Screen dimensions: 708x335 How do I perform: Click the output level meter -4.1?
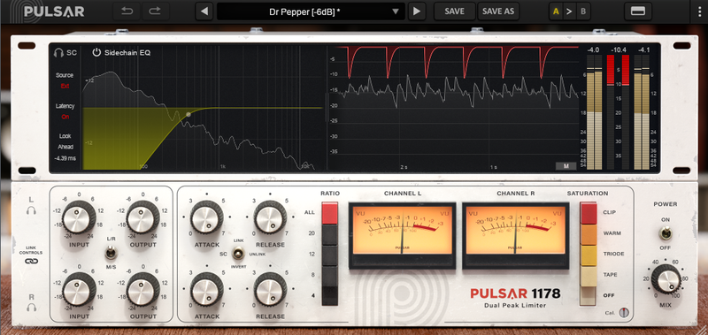(x=643, y=112)
